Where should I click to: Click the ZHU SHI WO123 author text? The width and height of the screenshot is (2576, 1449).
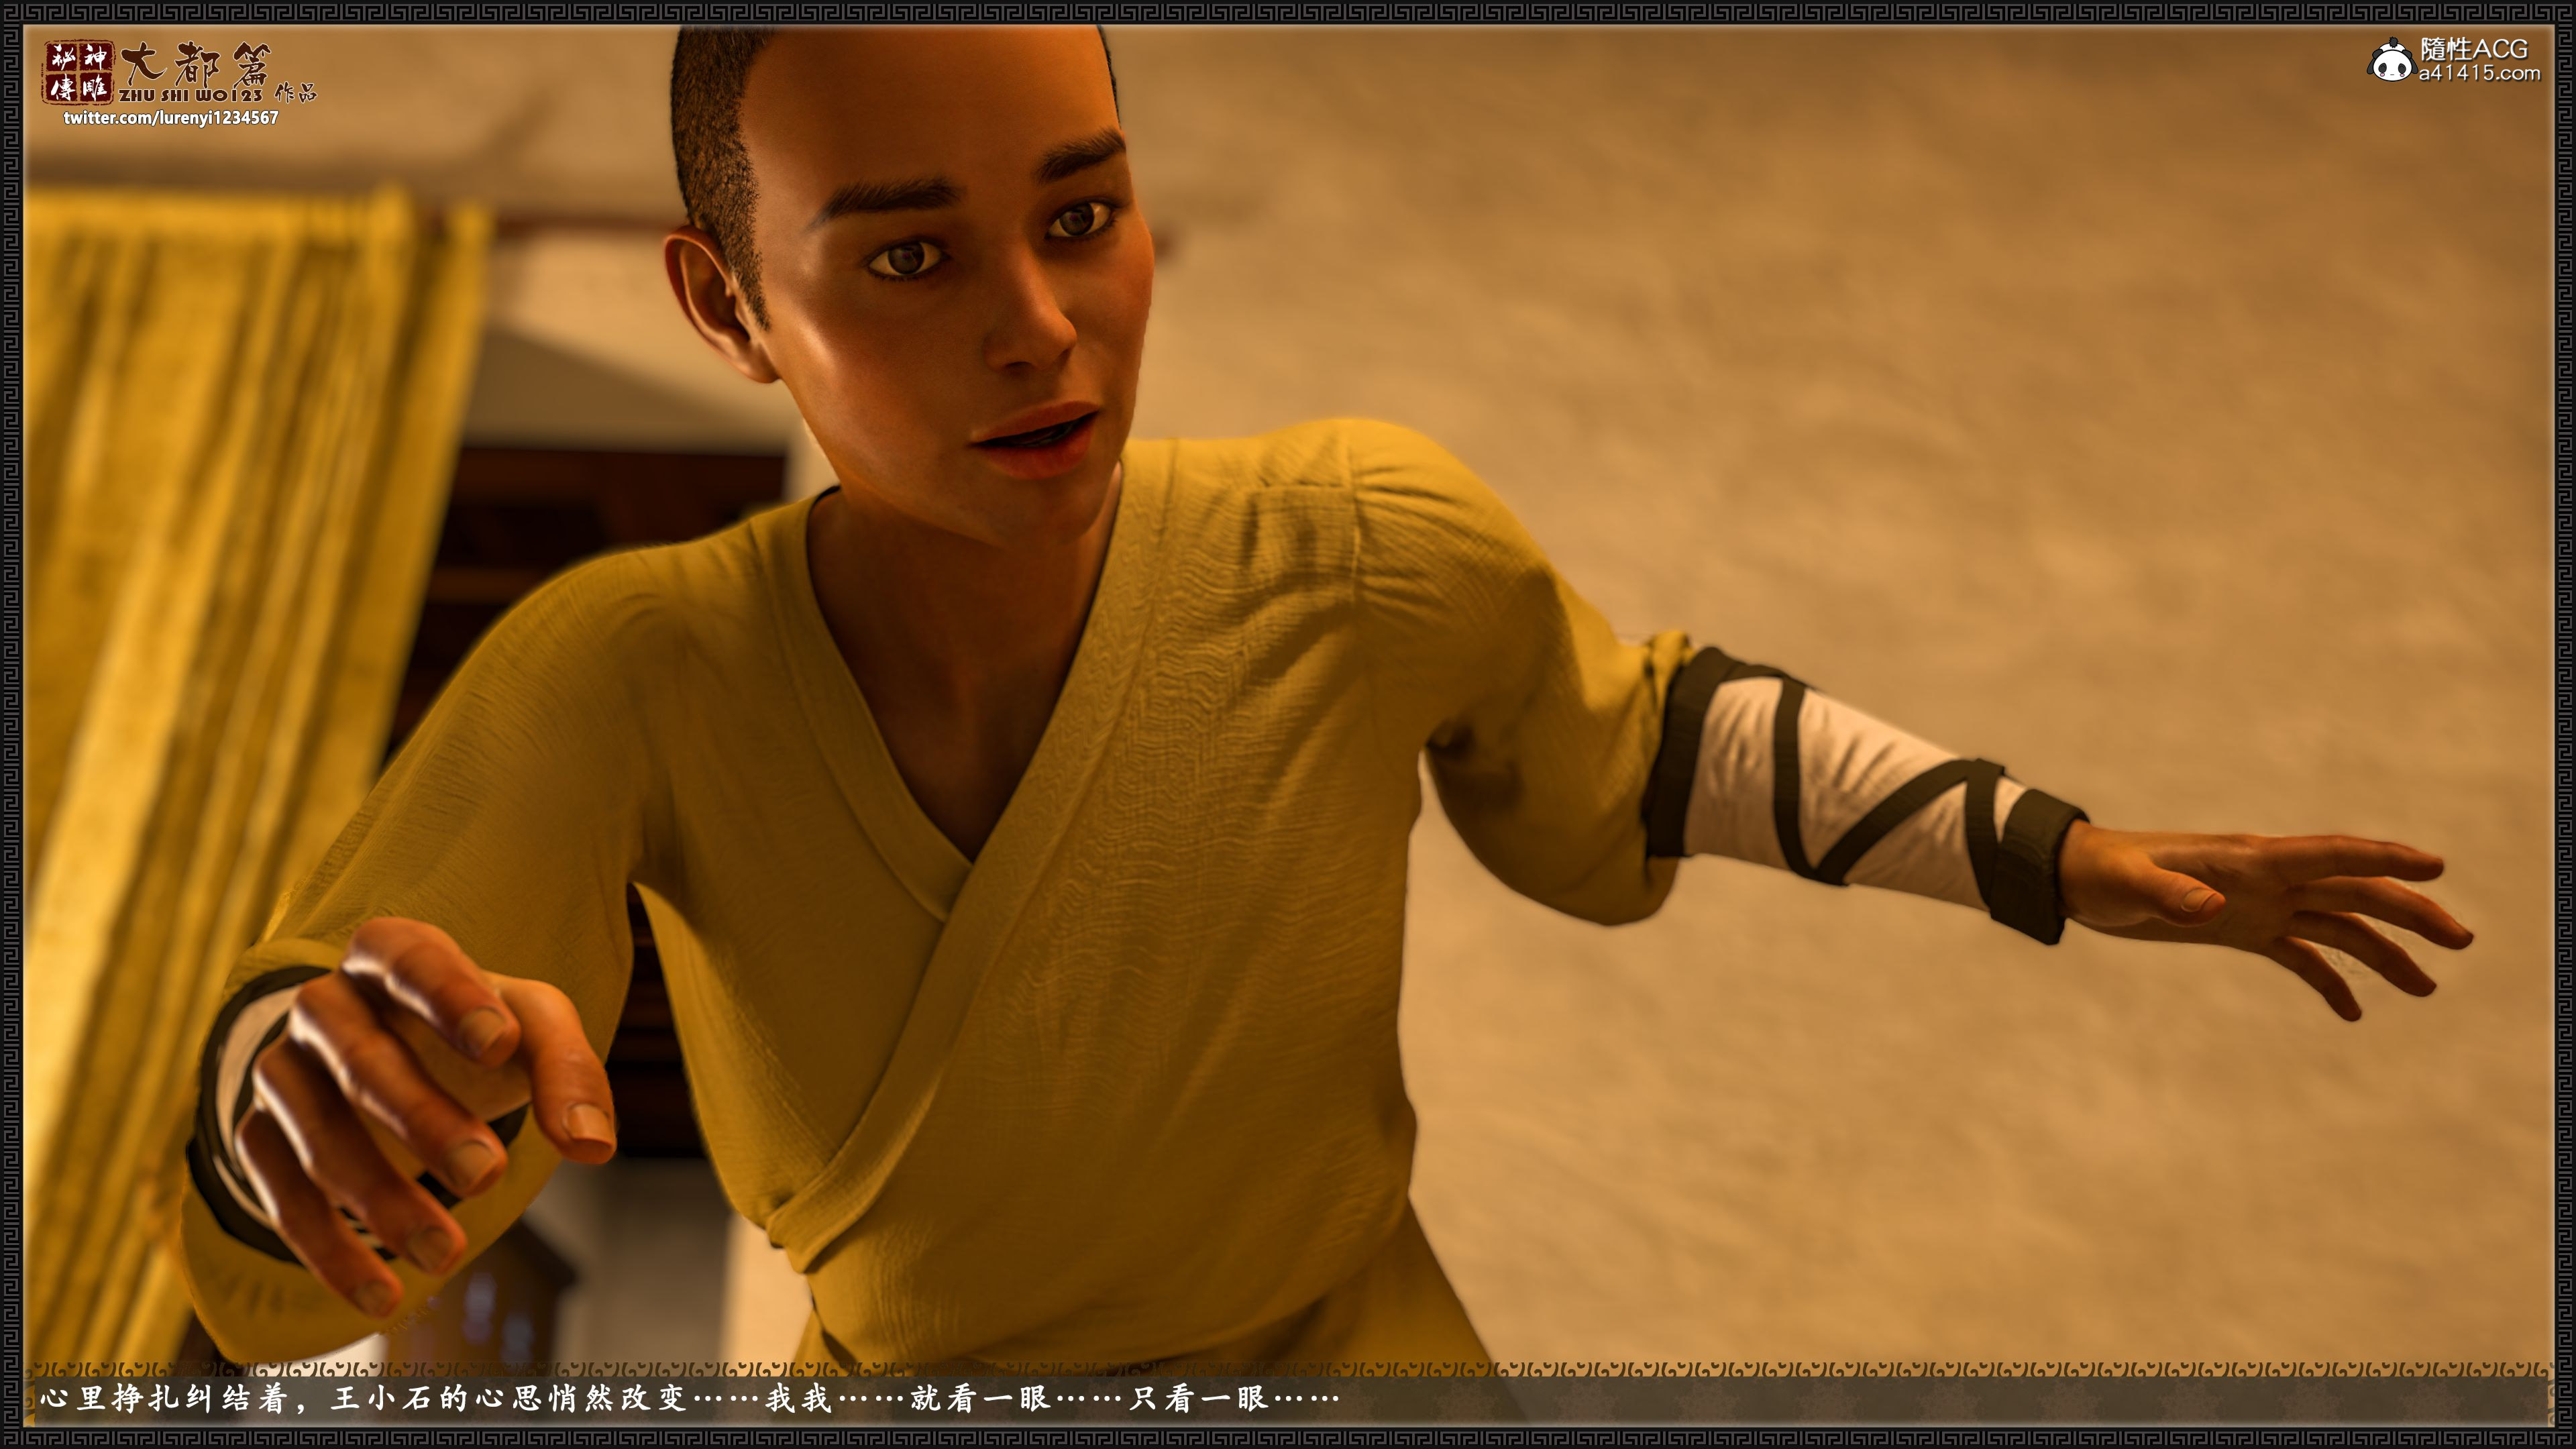point(190,96)
